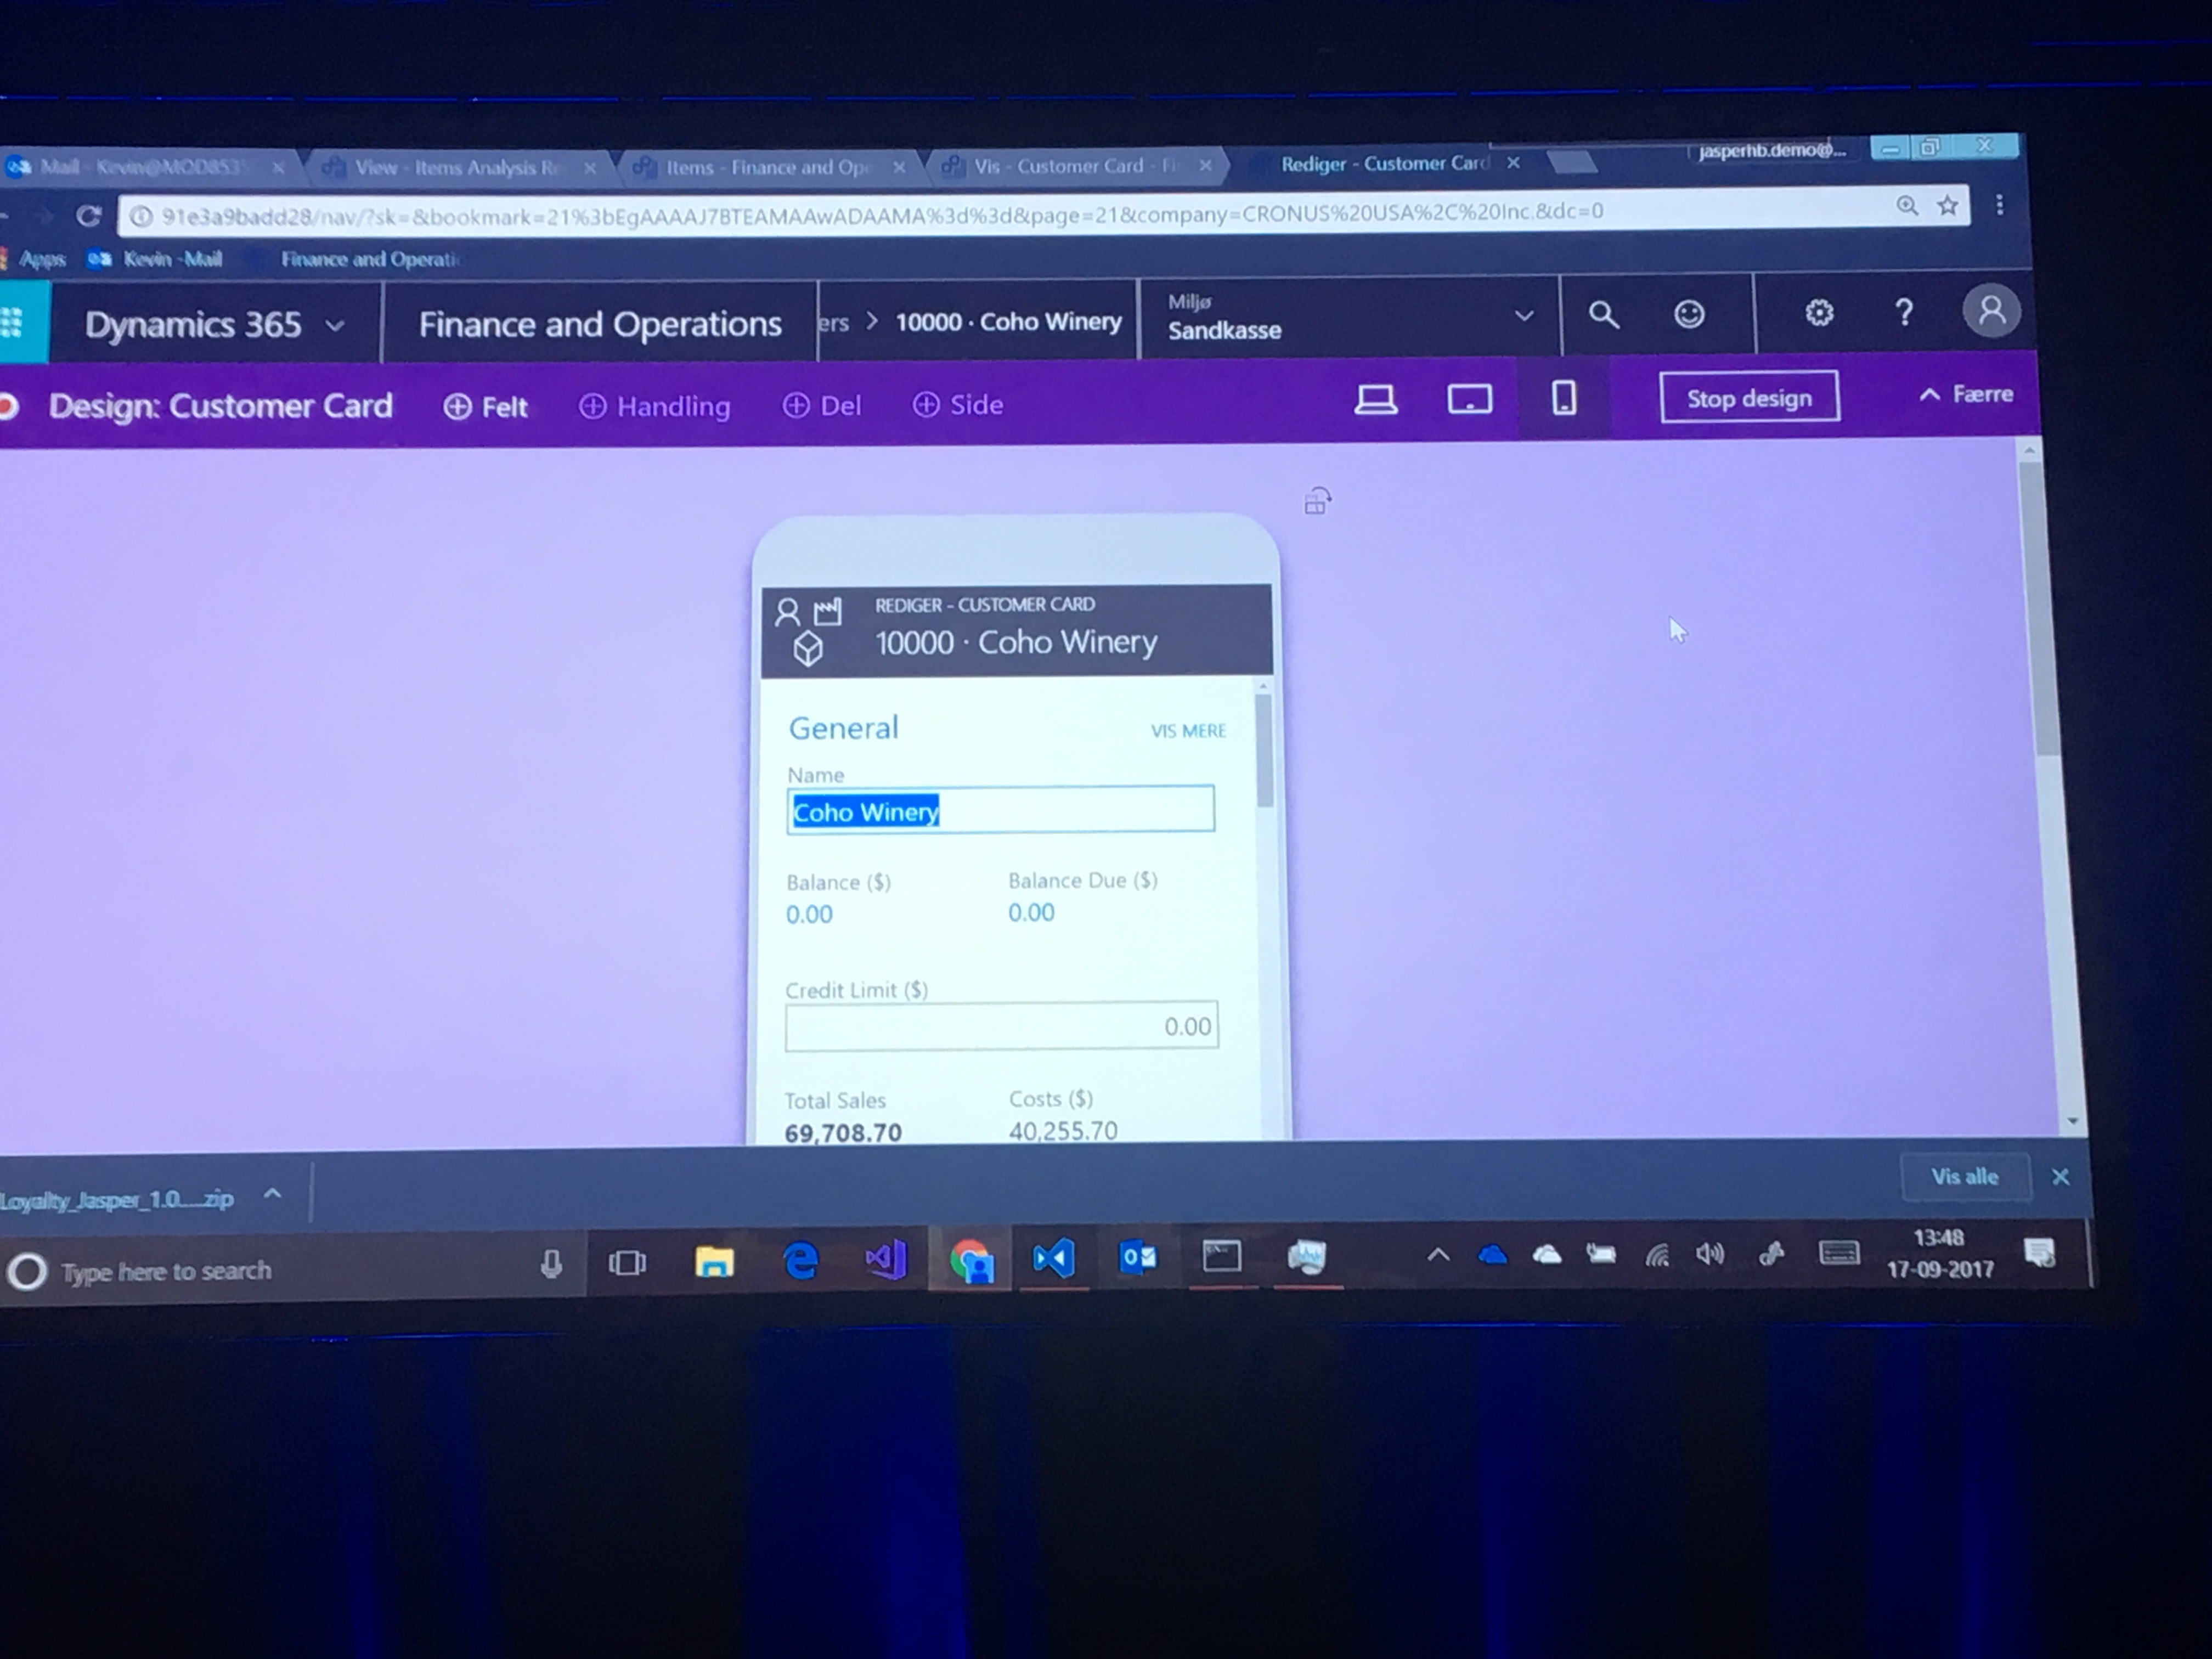Click the Balance Due ($) 0.00 value
Image resolution: width=2212 pixels, height=1659 pixels.
coord(1031,913)
